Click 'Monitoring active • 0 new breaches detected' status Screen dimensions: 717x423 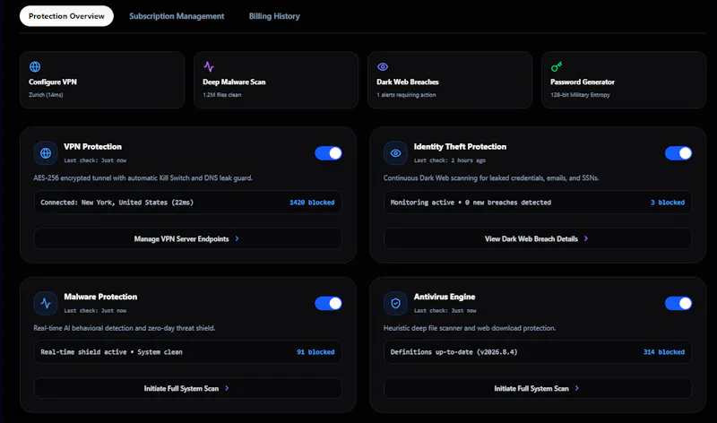pos(471,203)
